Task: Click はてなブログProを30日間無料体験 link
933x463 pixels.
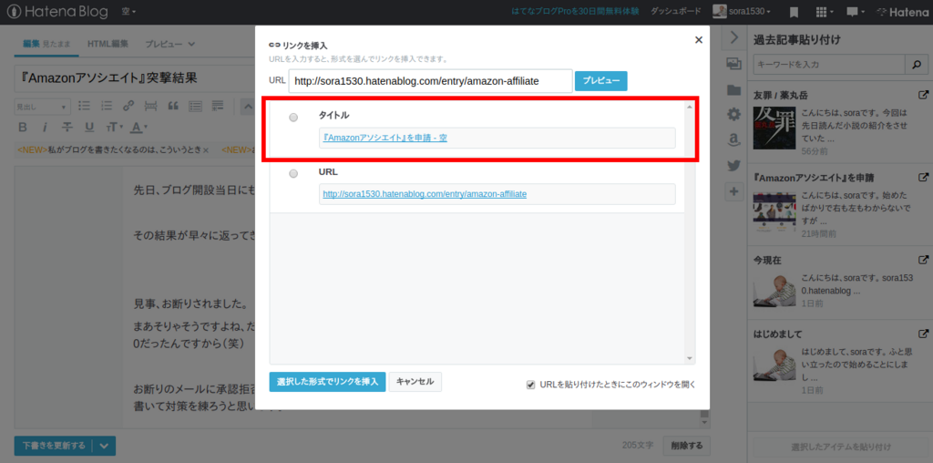Action: [x=575, y=11]
